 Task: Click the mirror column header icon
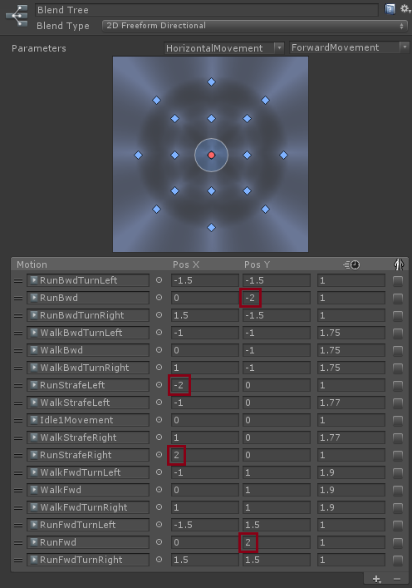(399, 264)
